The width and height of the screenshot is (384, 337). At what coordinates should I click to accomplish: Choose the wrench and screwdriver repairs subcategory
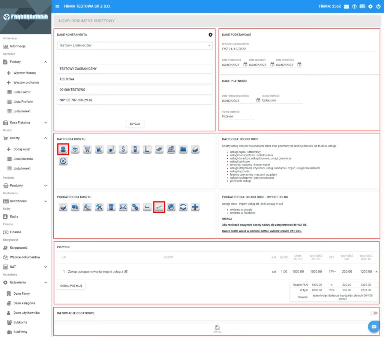[99, 207]
